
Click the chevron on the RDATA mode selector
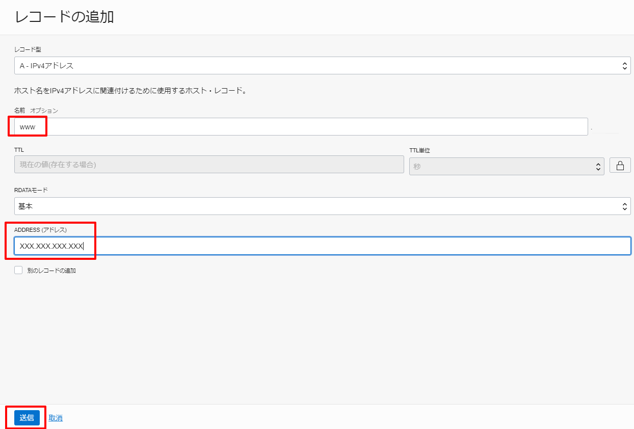pyautogui.click(x=625, y=206)
